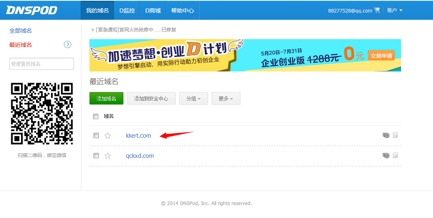Select 最近域名 in the sidebar
433x218 pixels.
[x=21, y=45]
